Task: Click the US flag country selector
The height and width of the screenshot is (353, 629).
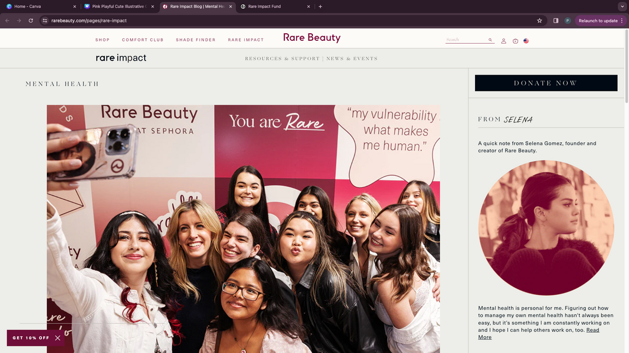Action: (526, 41)
